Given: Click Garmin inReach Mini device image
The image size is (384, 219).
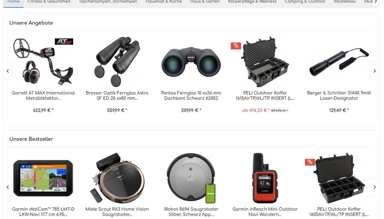Looking at the screenshot, I should pos(265,178).
